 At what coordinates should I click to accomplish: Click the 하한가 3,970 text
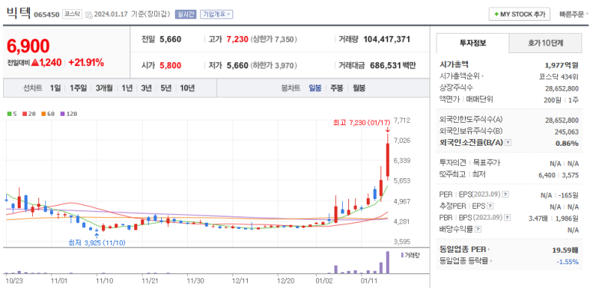[x=273, y=65]
